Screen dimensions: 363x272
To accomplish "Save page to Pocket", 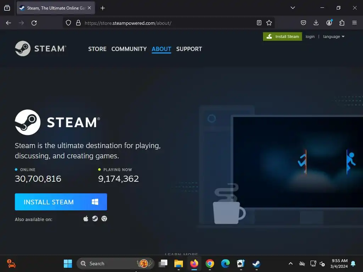I will [303, 23].
